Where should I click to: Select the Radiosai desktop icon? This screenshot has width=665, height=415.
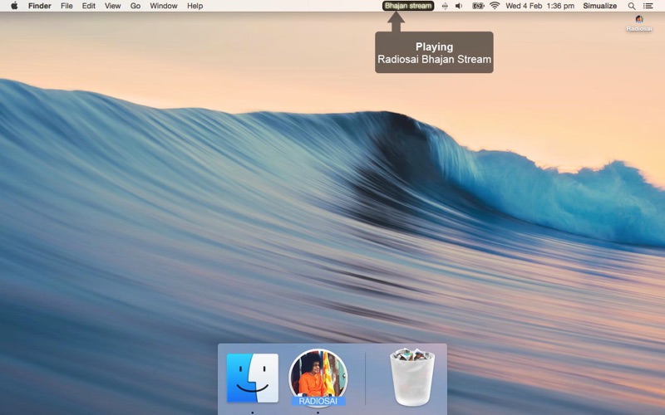638,22
